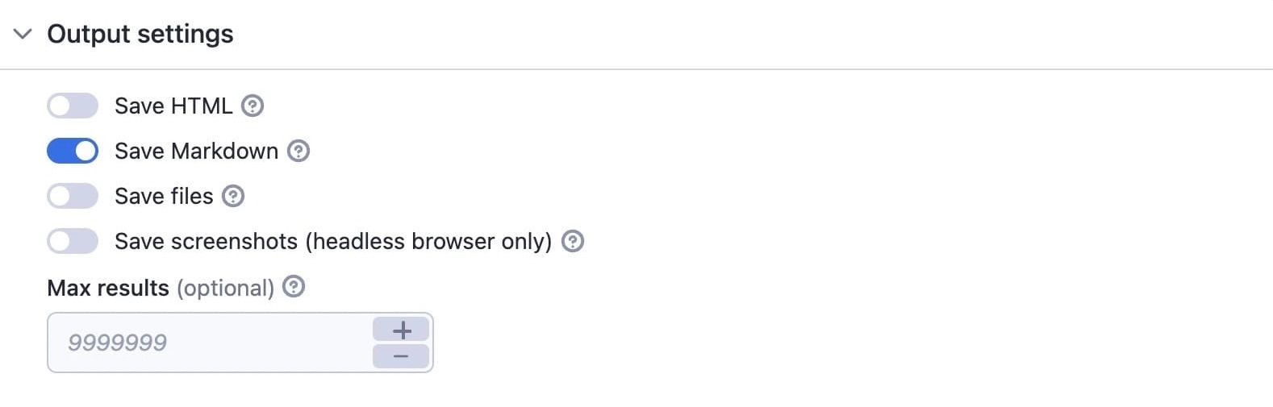Click the Max results label text

pyautogui.click(x=108, y=288)
